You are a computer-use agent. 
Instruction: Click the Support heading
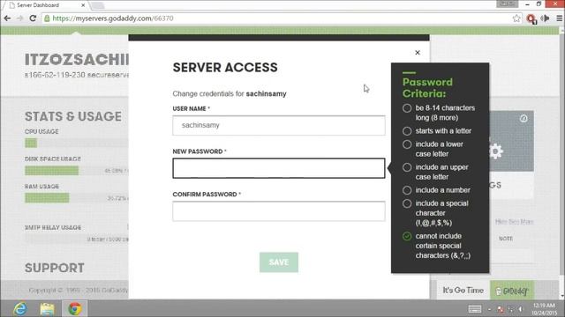tap(55, 268)
